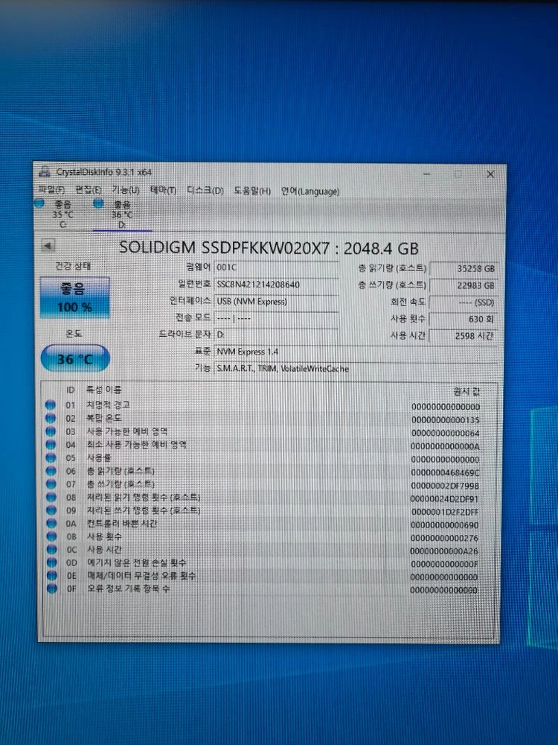Click the previous disk arrow button
Viewport: 558px width, 745px height.
tap(48, 246)
